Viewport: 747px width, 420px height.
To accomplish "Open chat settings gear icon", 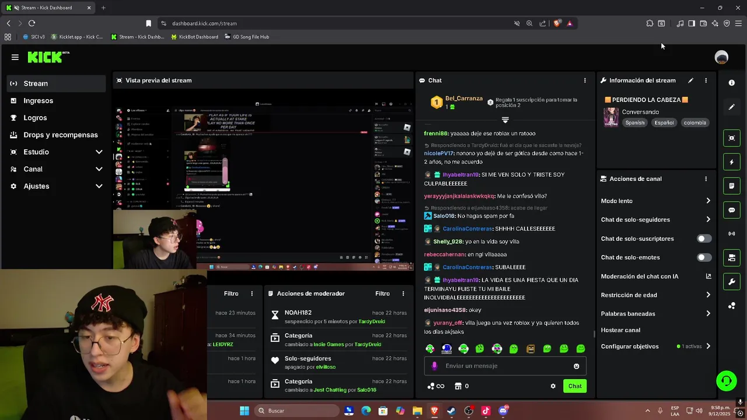I will tap(553, 386).
